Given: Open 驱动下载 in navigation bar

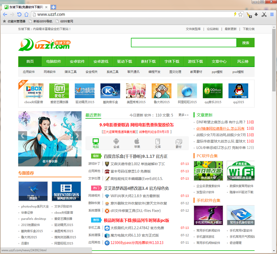Looking at the screenshot, I should coord(124,62).
